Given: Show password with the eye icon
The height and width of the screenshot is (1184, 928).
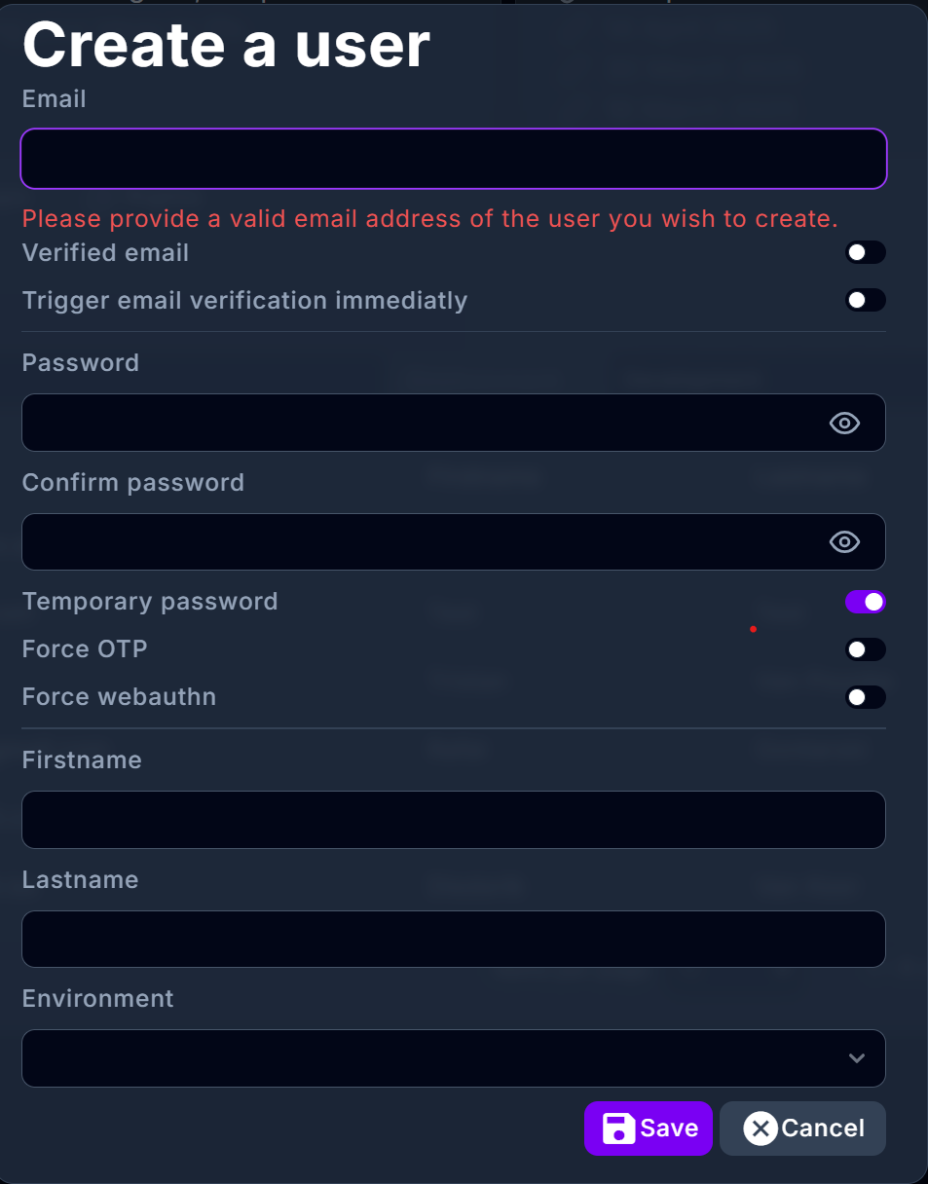Looking at the screenshot, I should [844, 423].
